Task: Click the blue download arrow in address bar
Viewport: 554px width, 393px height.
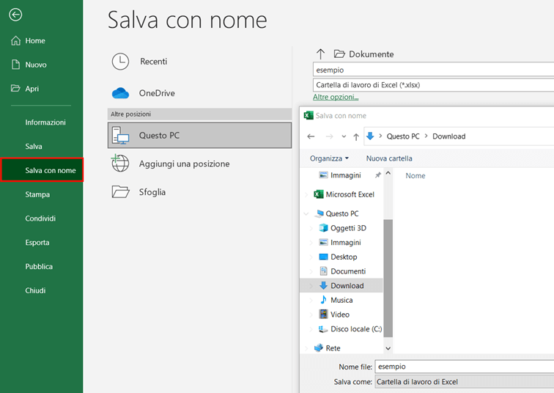Action: click(x=370, y=136)
